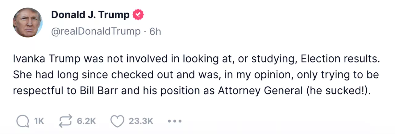Click the reply speech bubble icon
This screenshot has height=134, width=395.
(22, 121)
